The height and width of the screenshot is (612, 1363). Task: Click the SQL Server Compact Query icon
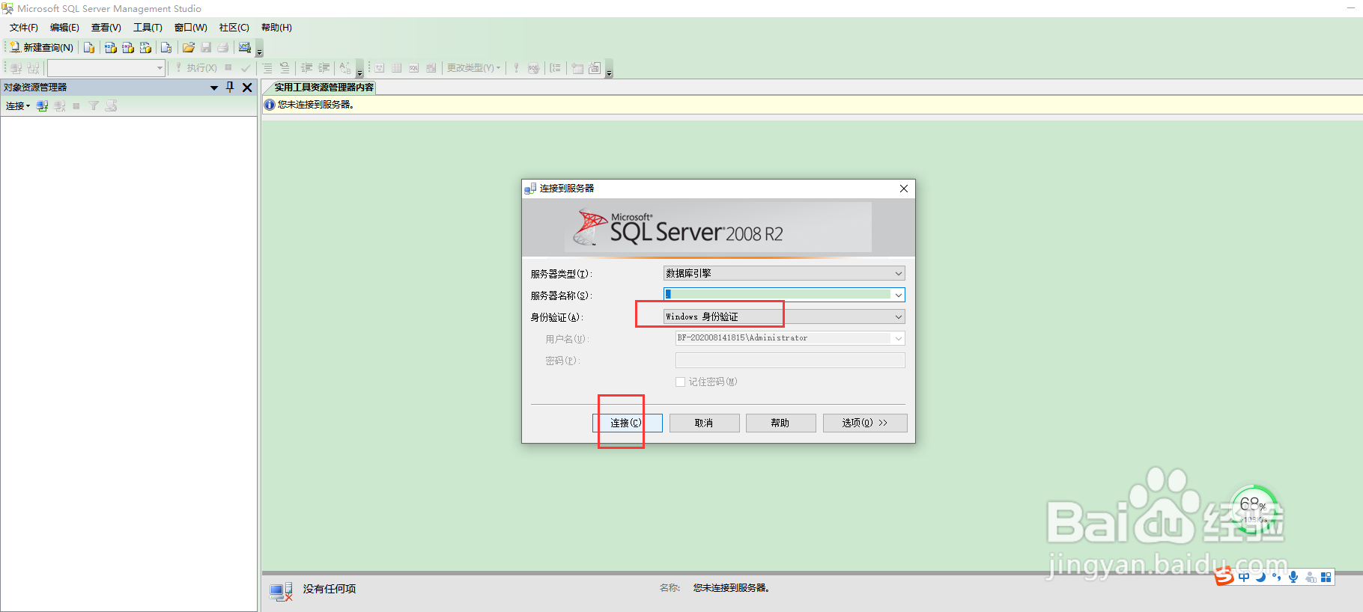(x=166, y=47)
